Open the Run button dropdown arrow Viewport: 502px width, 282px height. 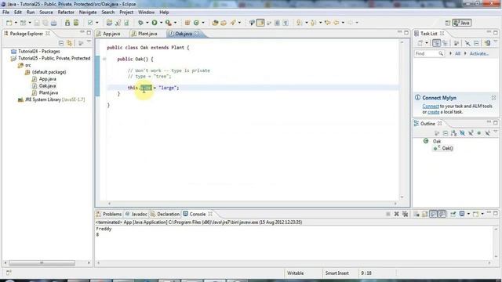[161, 23]
